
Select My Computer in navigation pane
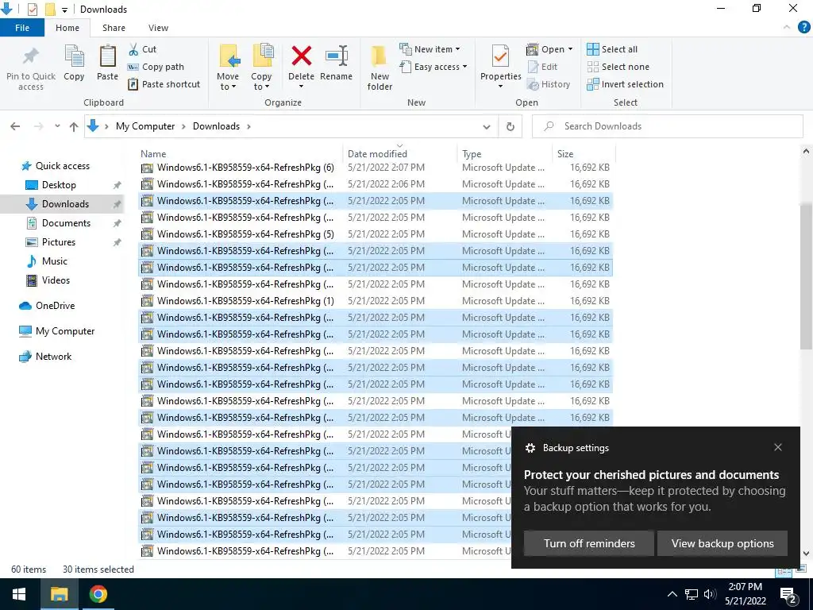tap(65, 331)
